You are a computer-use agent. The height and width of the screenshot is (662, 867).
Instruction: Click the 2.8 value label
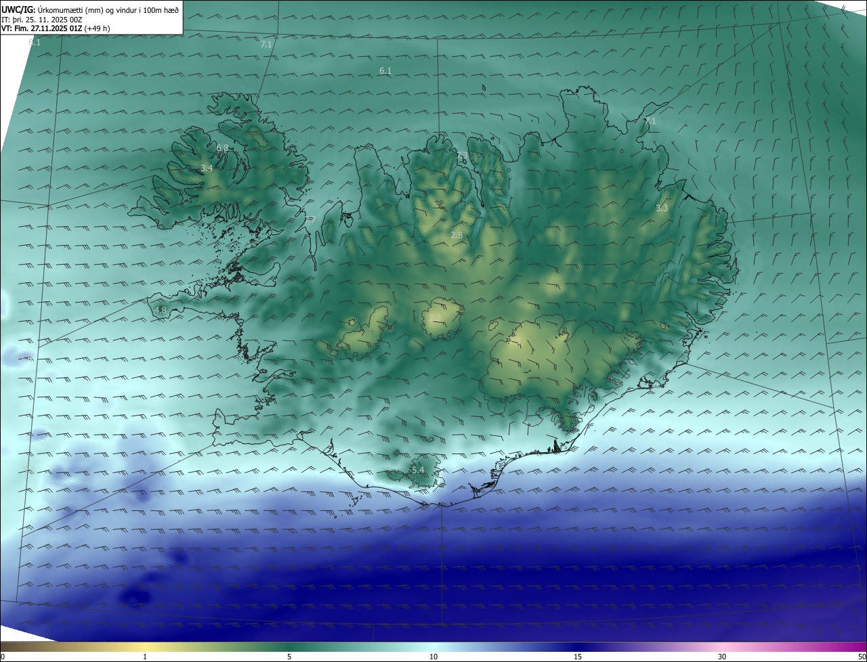pyautogui.click(x=457, y=236)
